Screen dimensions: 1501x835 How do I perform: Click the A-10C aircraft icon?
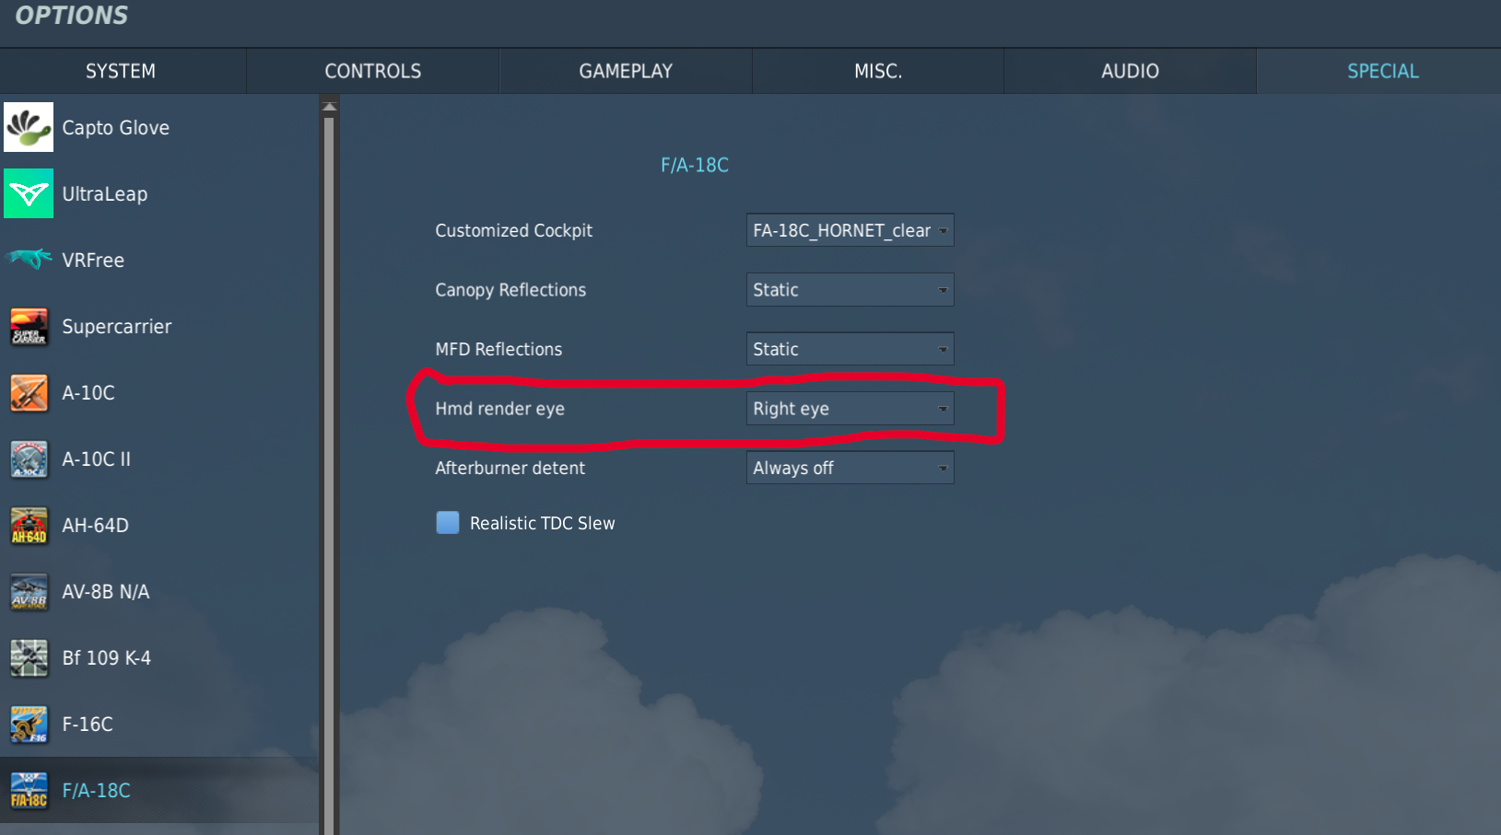pyautogui.click(x=29, y=392)
